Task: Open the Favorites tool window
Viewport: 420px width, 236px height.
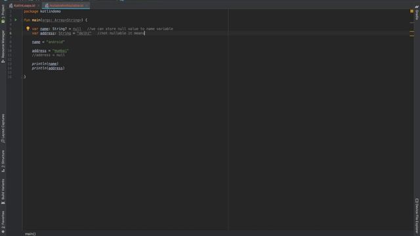Action: point(3,222)
